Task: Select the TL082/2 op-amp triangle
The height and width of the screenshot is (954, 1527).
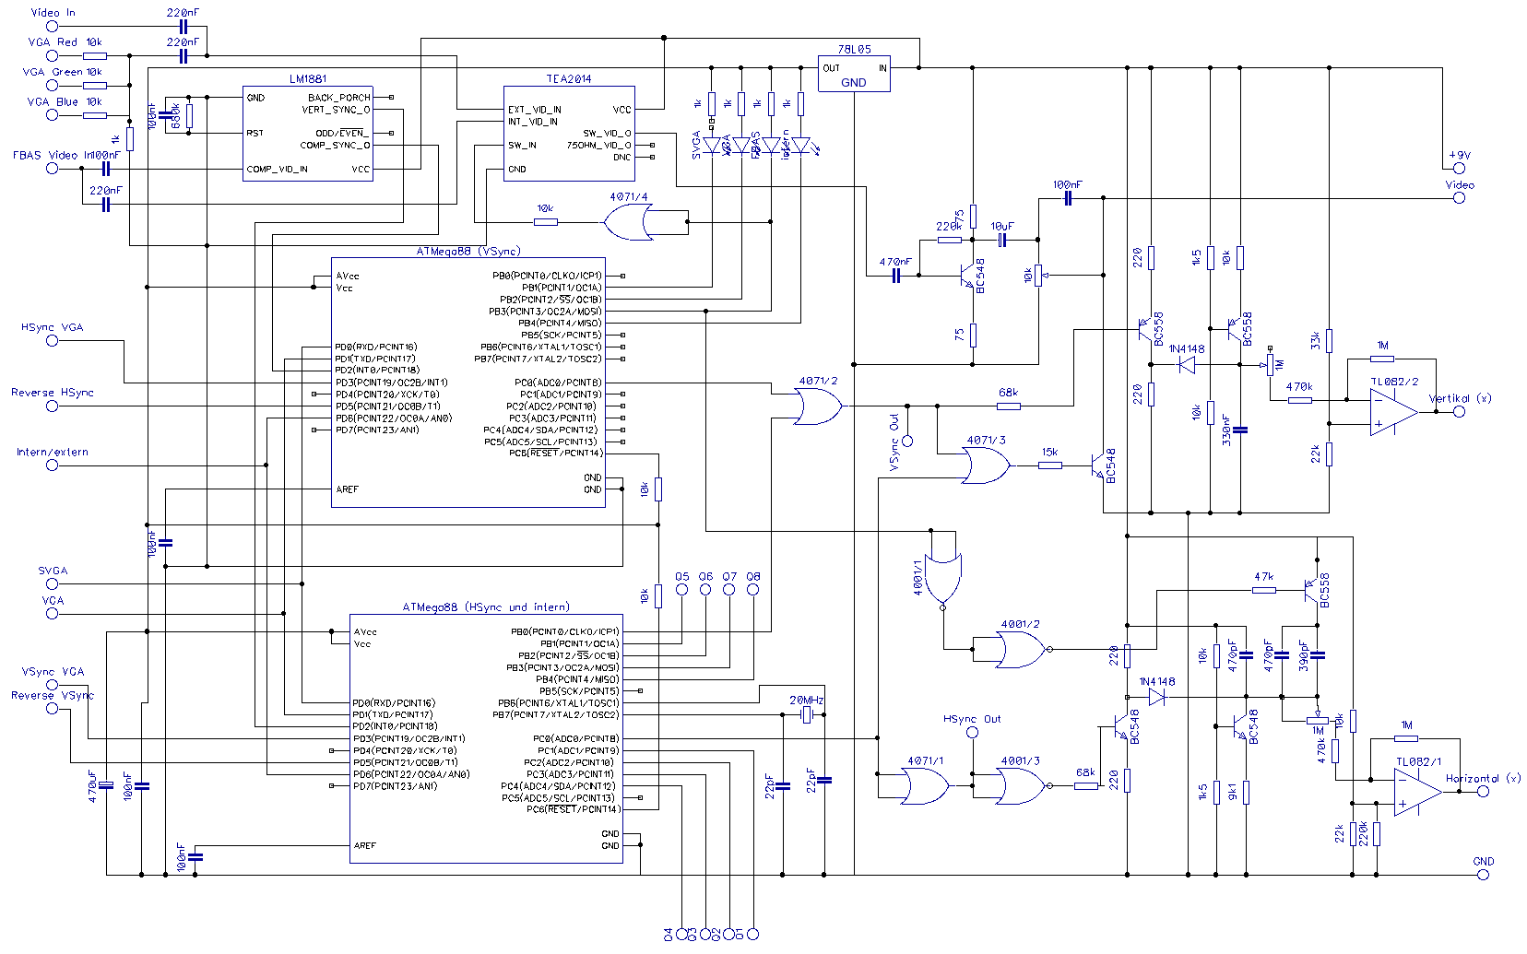Action: [x=1392, y=412]
